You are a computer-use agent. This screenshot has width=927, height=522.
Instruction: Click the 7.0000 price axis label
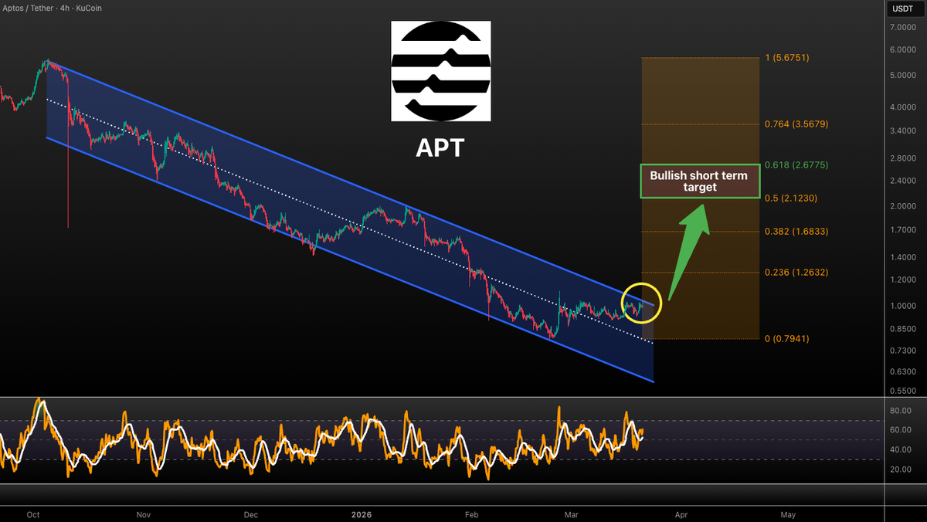pyautogui.click(x=903, y=28)
